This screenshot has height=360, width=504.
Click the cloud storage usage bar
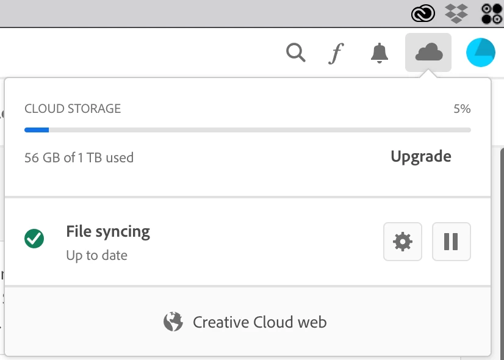point(248,130)
